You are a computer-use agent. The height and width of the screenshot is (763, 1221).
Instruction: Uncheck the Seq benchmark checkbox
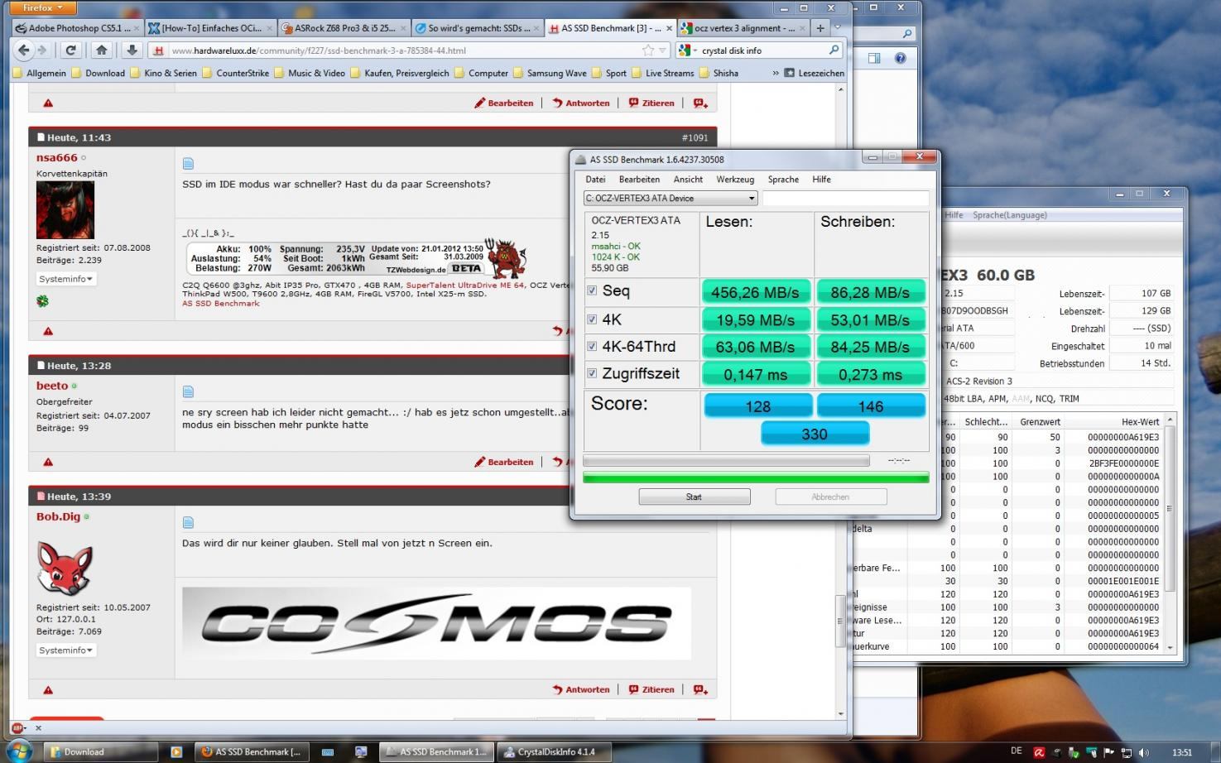click(592, 290)
